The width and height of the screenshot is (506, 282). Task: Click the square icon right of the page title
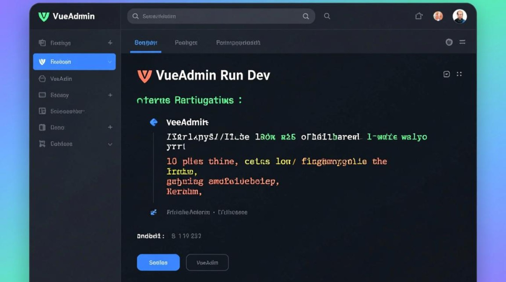coord(447,74)
